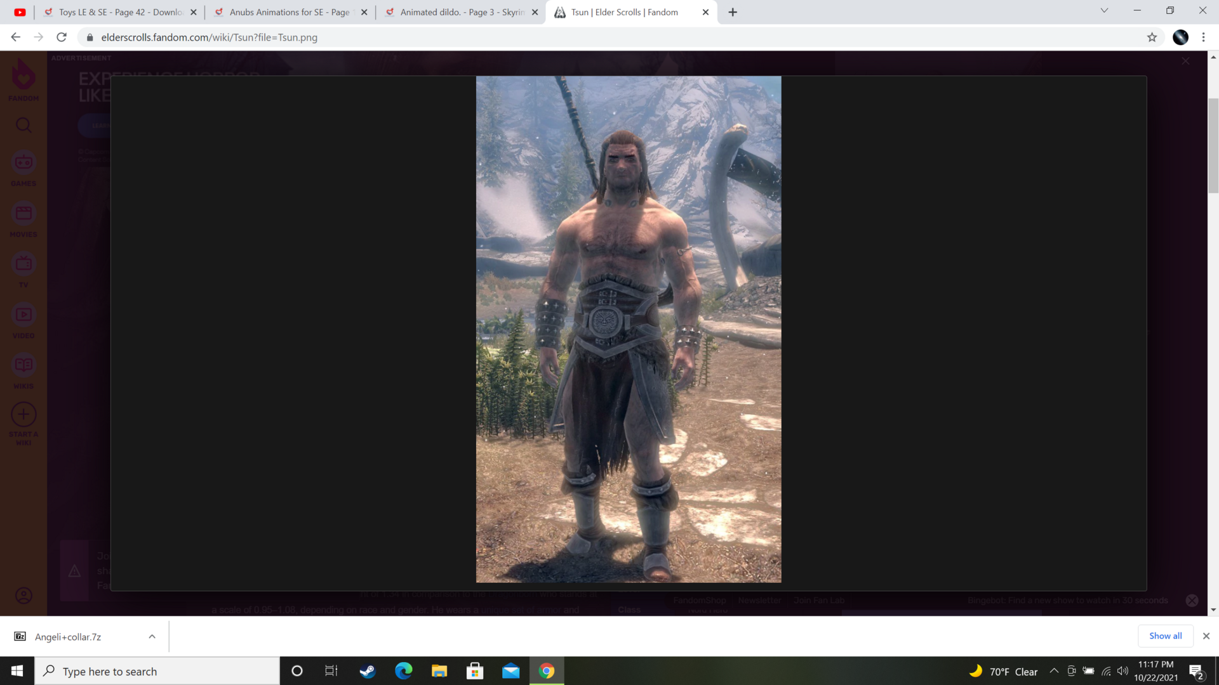The width and height of the screenshot is (1219, 685).
Task: Open the user account sidebar icon
Action: (23, 596)
